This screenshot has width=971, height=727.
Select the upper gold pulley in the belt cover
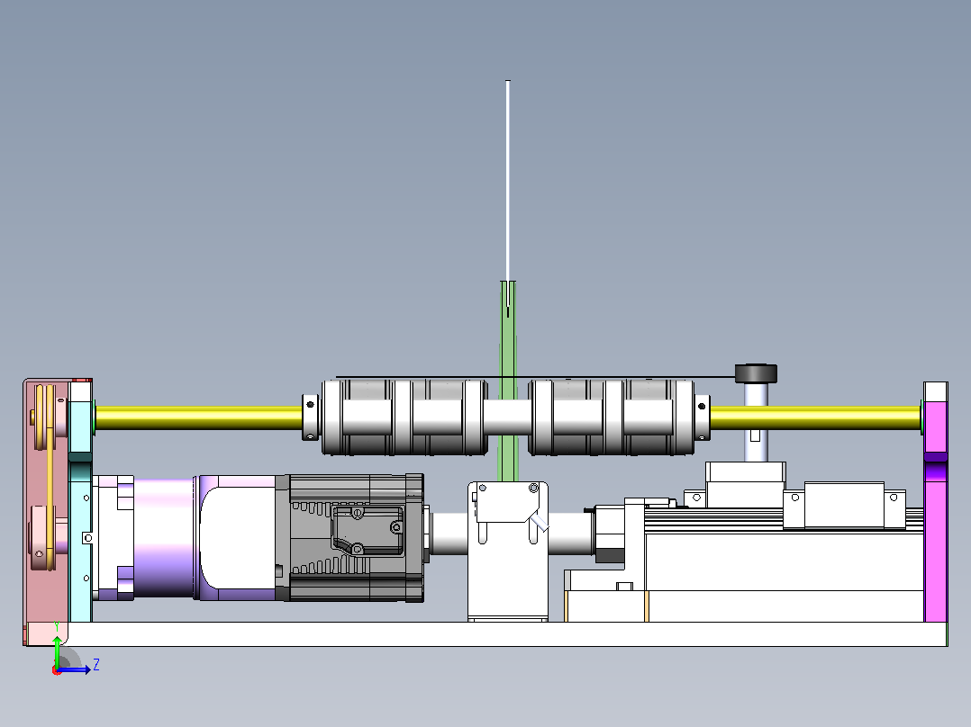[45, 417]
